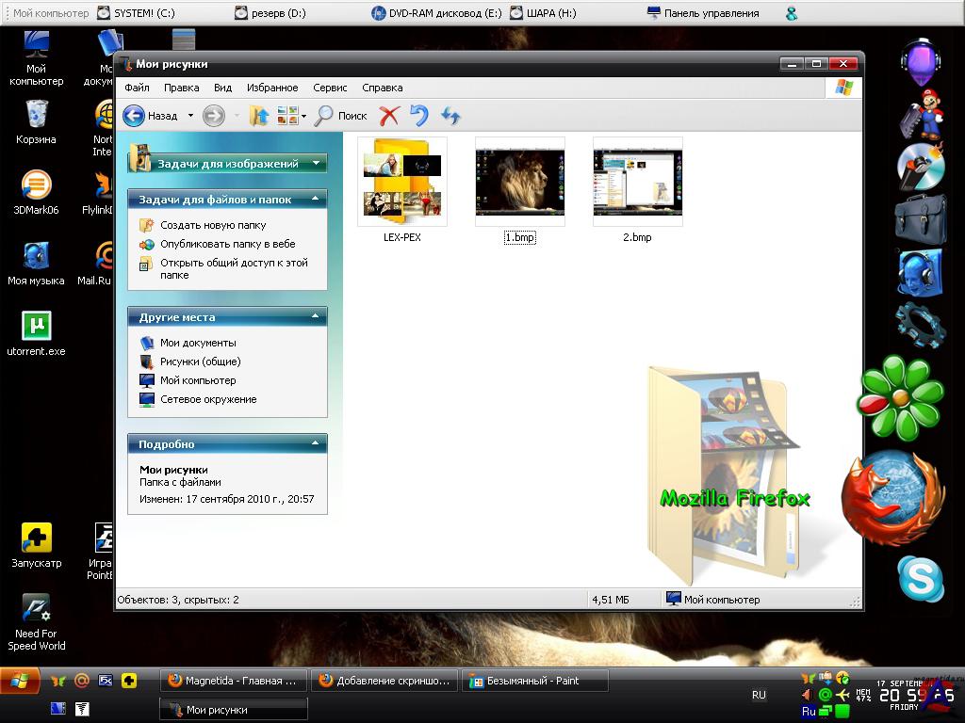Click 'Создать новую папку' link
Viewport: 965px width, 723px height.
(x=212, y=225)
